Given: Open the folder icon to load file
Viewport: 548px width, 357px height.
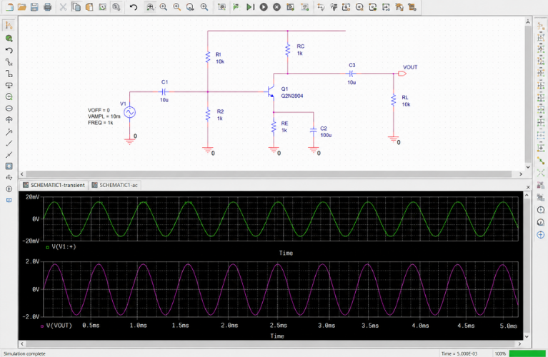Looking at the screenshot, I should 21,7.
